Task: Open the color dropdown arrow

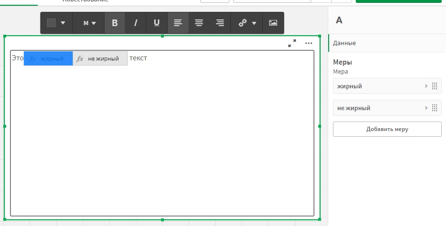Action: point(63,23)
